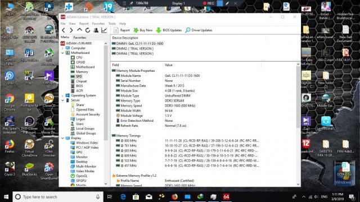Click the Value column header
Viewport: 360px width, 202px height.
212,65
